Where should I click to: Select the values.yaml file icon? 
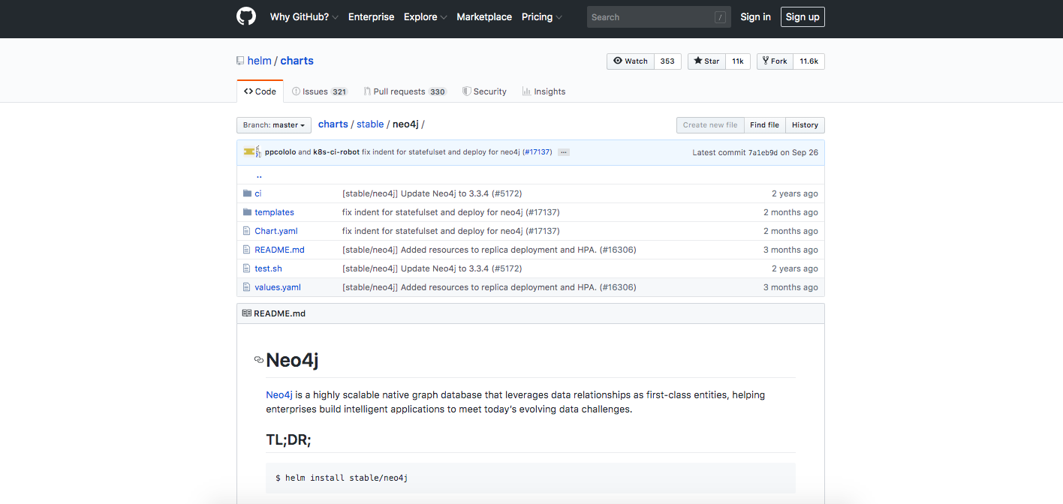(x=247, y=287)
